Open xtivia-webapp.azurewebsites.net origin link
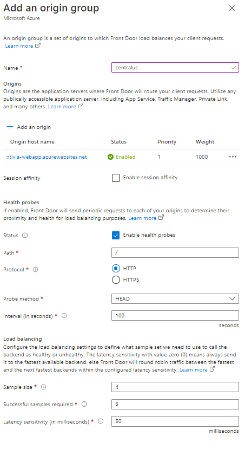This screenshot has height=449, width=245. point(47,157)
